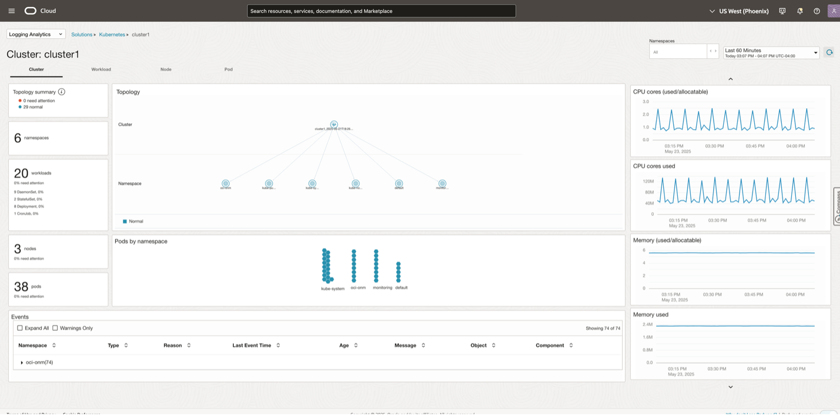Select the Pod tab
This screenshot has width=840, height=416.
[x=228, y=69]
